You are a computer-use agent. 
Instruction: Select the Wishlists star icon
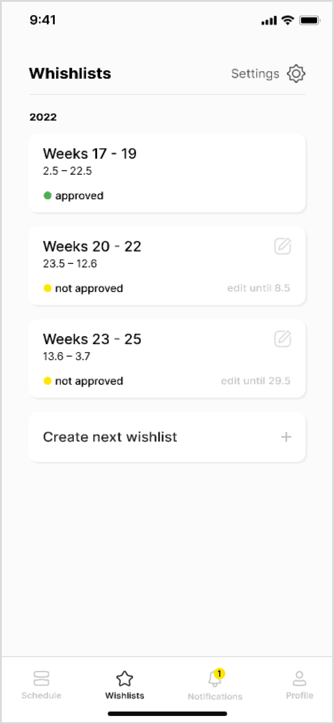(x=125, y=679)
